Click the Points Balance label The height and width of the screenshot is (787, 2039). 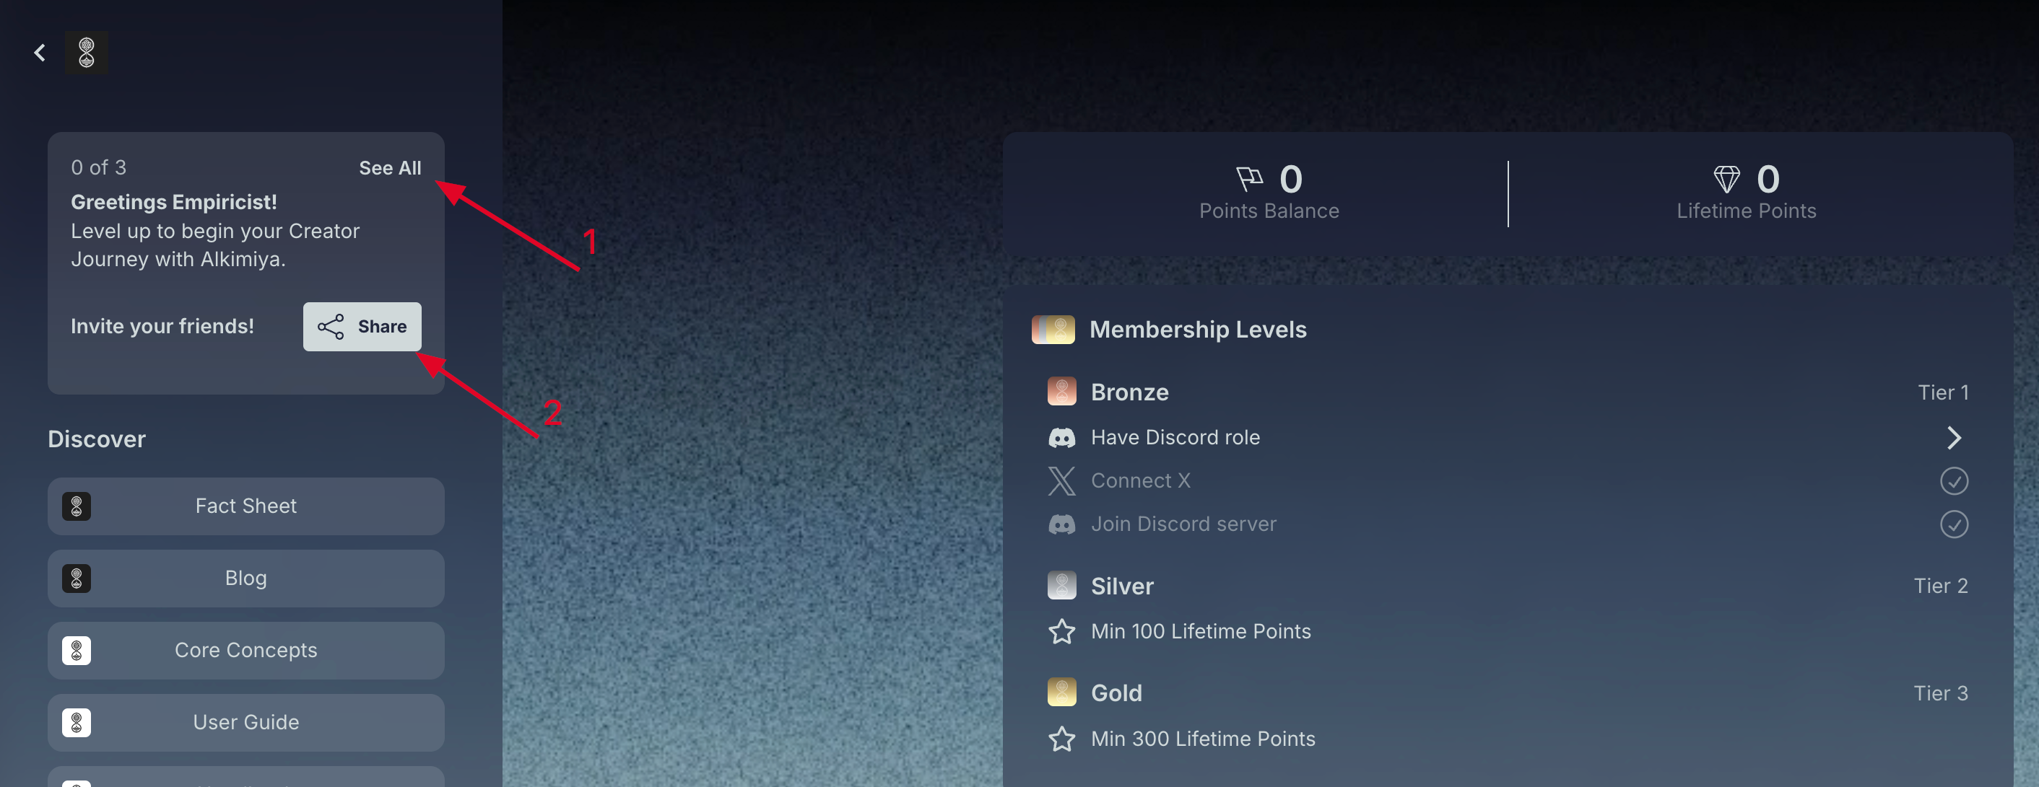coord(1269,211)
